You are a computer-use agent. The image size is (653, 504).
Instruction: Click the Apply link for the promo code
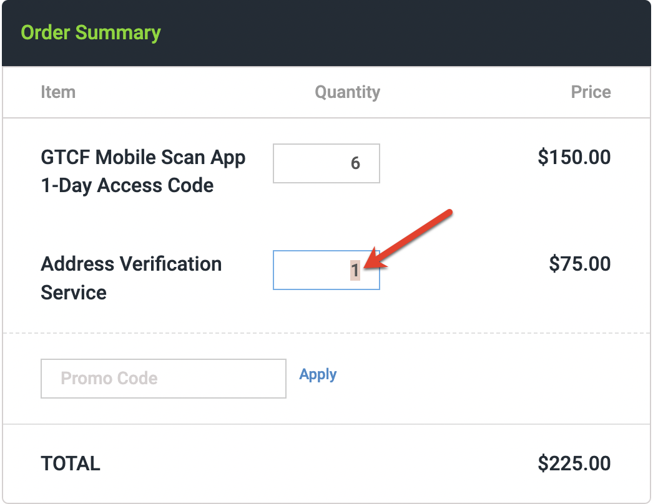click(318, 374)
